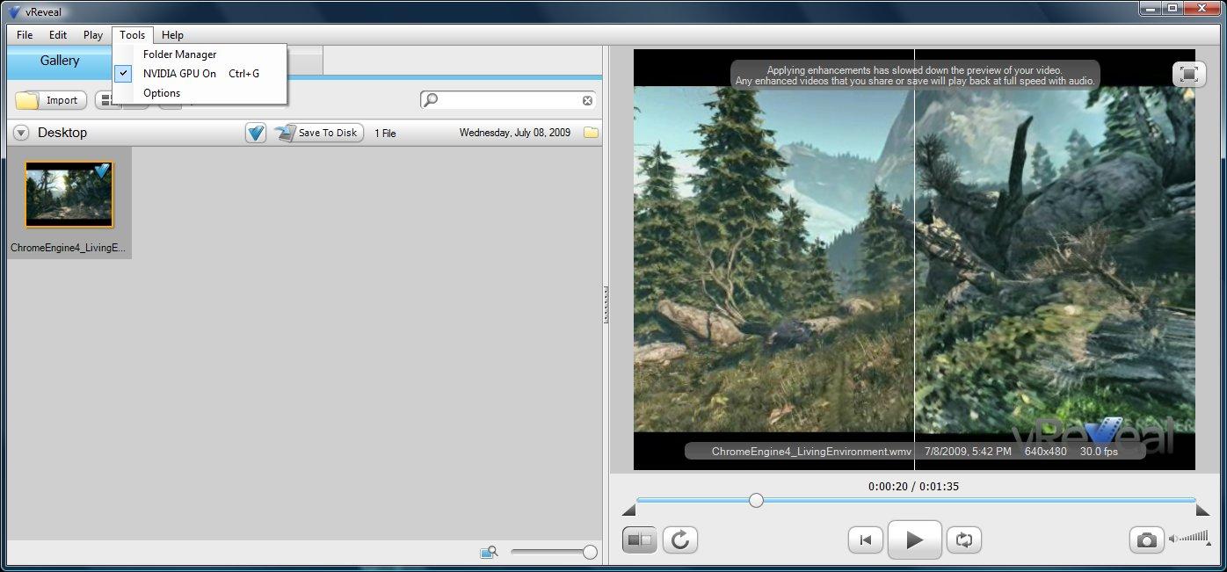The height and width of the screenshot is (572, 1227).
Task: Close the open Tools menu
Action: tap(133, 35)
